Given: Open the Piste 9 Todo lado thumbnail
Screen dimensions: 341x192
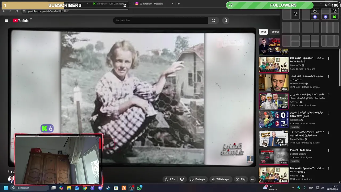Looking at the screenshot, I should pos(274,157).
